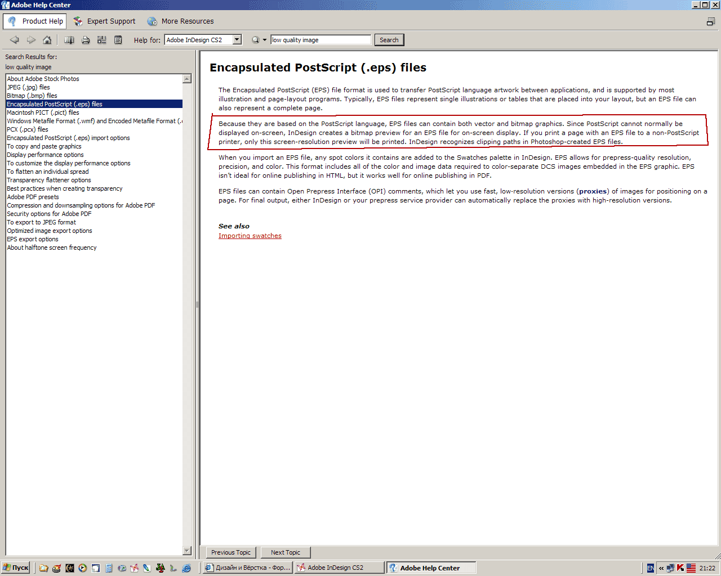
Task: Launch the InDesign butterfly quick launch icon
Action: click(x=135, y=568)
